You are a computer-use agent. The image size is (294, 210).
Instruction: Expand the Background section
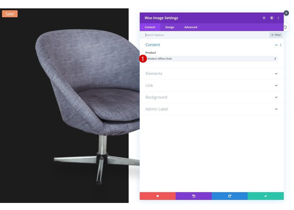(x=211, y=97)
